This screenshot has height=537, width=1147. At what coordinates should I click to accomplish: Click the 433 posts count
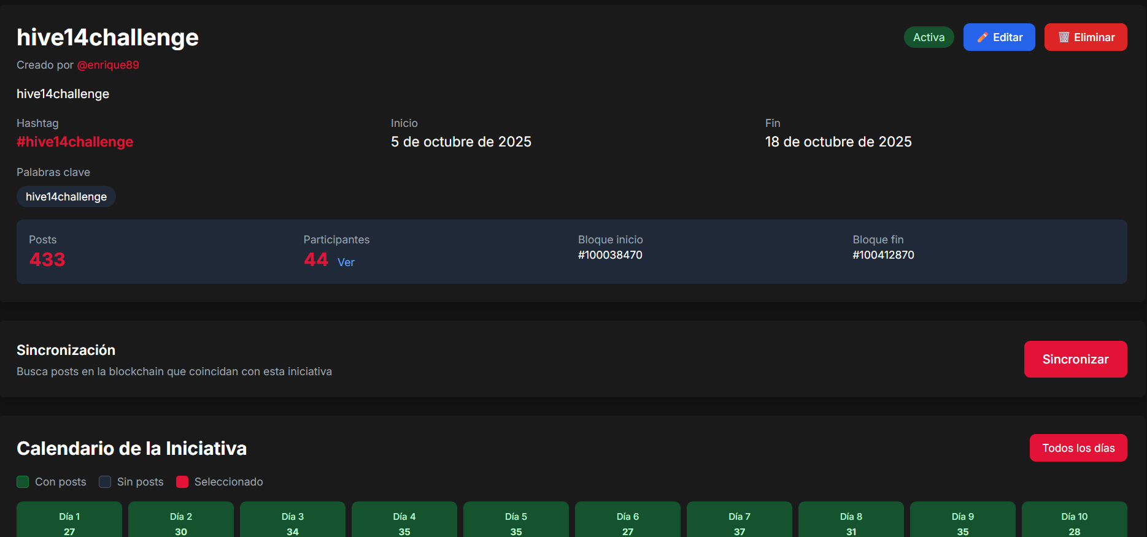[47, 260]
